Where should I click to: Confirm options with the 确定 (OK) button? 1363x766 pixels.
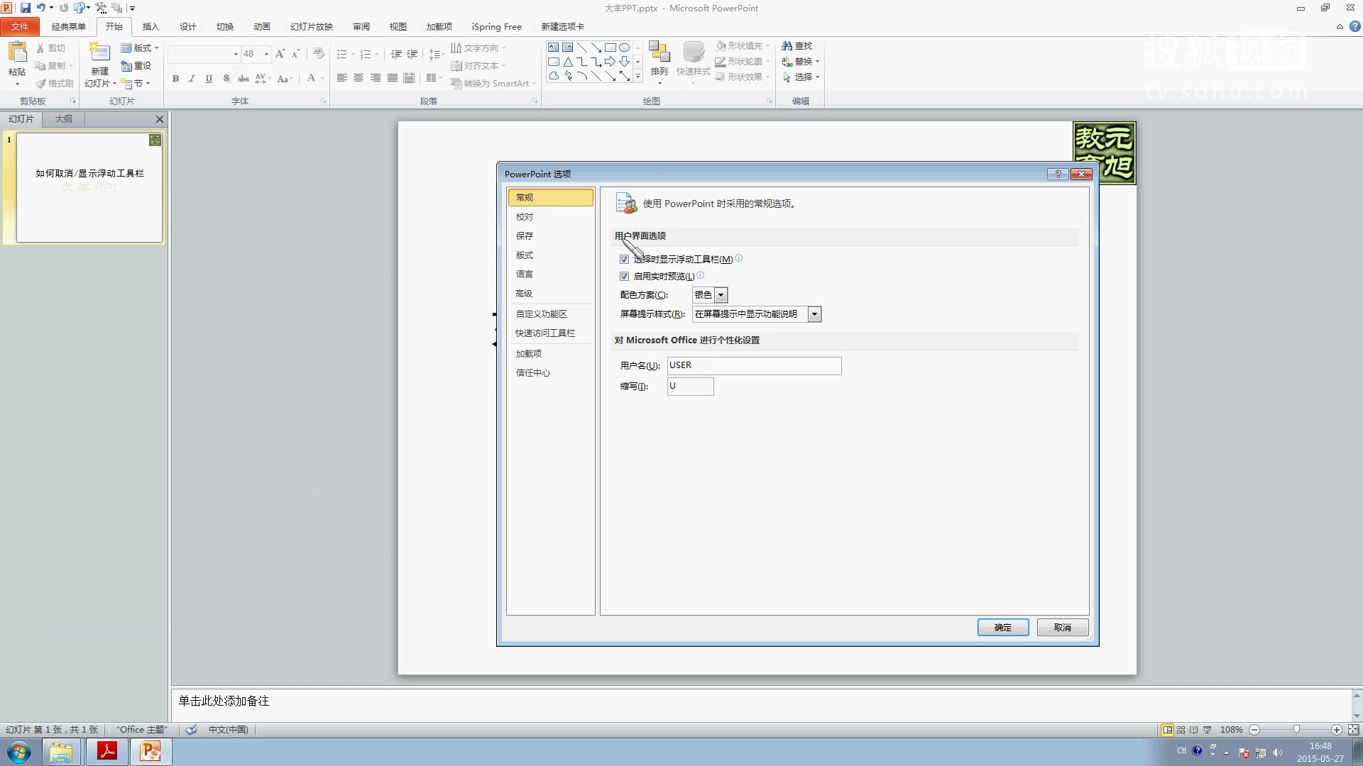pos(1002,628)
